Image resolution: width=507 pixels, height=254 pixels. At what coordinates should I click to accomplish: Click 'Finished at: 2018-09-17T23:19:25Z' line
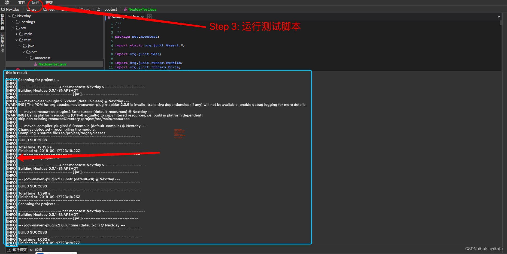(x=43, y=197)
